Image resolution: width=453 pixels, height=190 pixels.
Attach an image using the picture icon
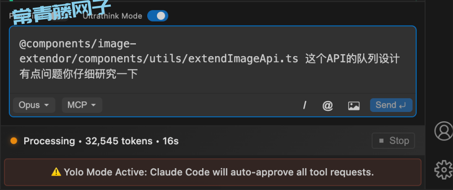354,106
